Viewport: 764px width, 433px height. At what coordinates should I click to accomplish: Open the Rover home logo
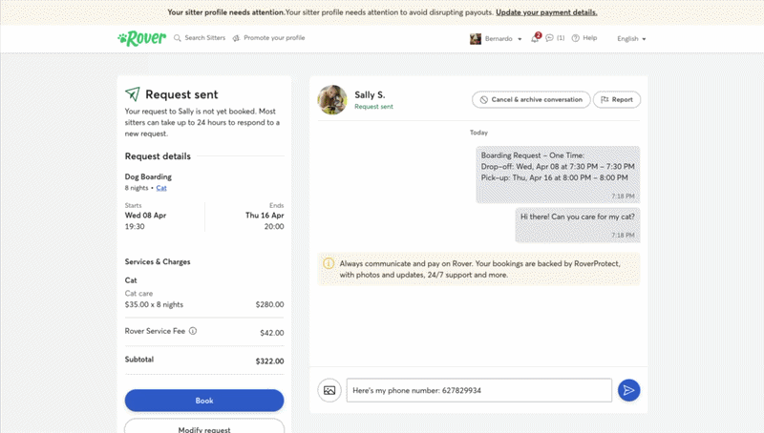[141, 38]
